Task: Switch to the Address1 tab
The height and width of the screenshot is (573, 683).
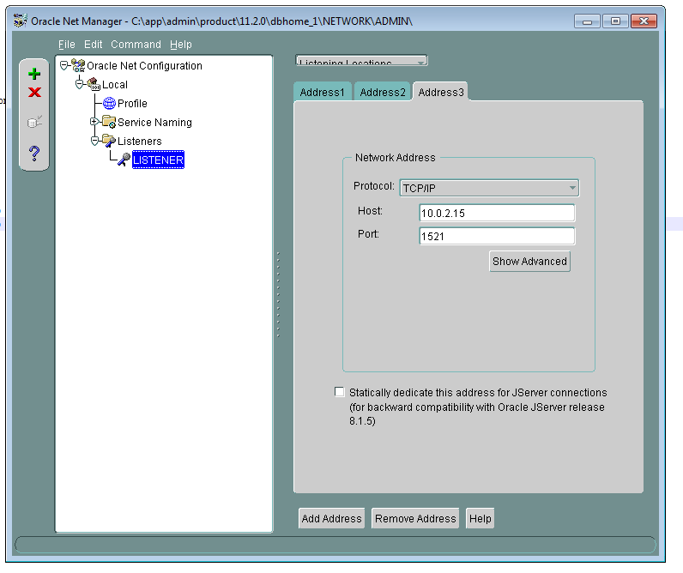Action: [x=323, y=92]
